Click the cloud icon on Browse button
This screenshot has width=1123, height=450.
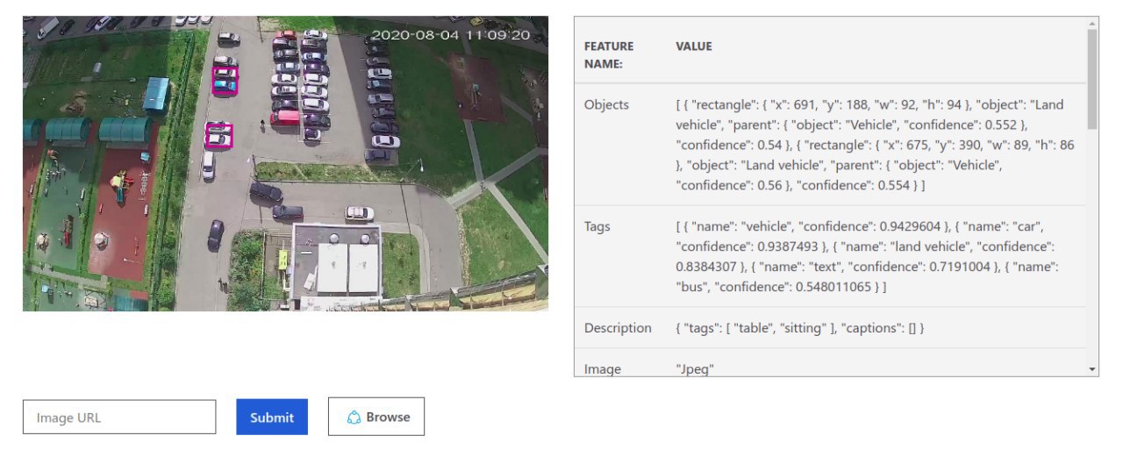pyautogui.click(x=354, y=418)
